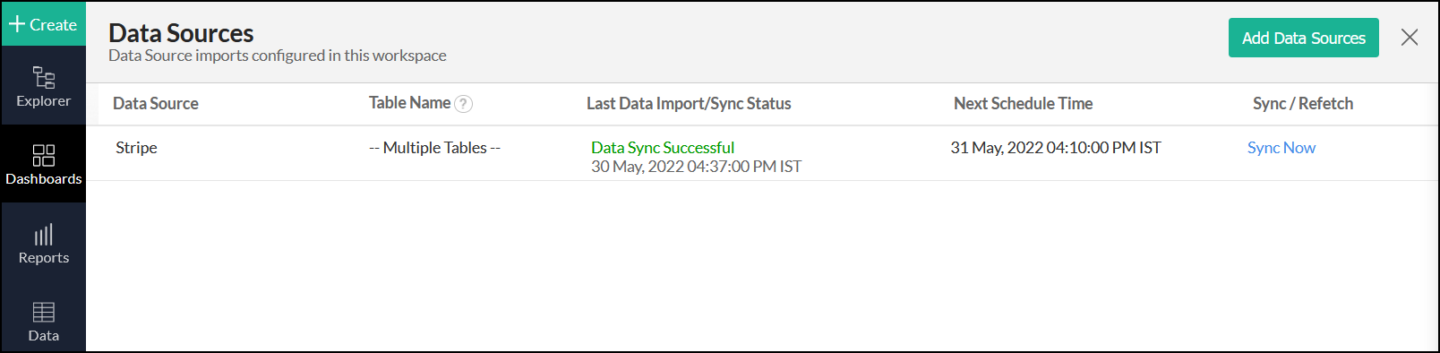Select the Stripe data source
Image resolution: width=1440 pixels, height=353 pixels.
coord(136,148)
